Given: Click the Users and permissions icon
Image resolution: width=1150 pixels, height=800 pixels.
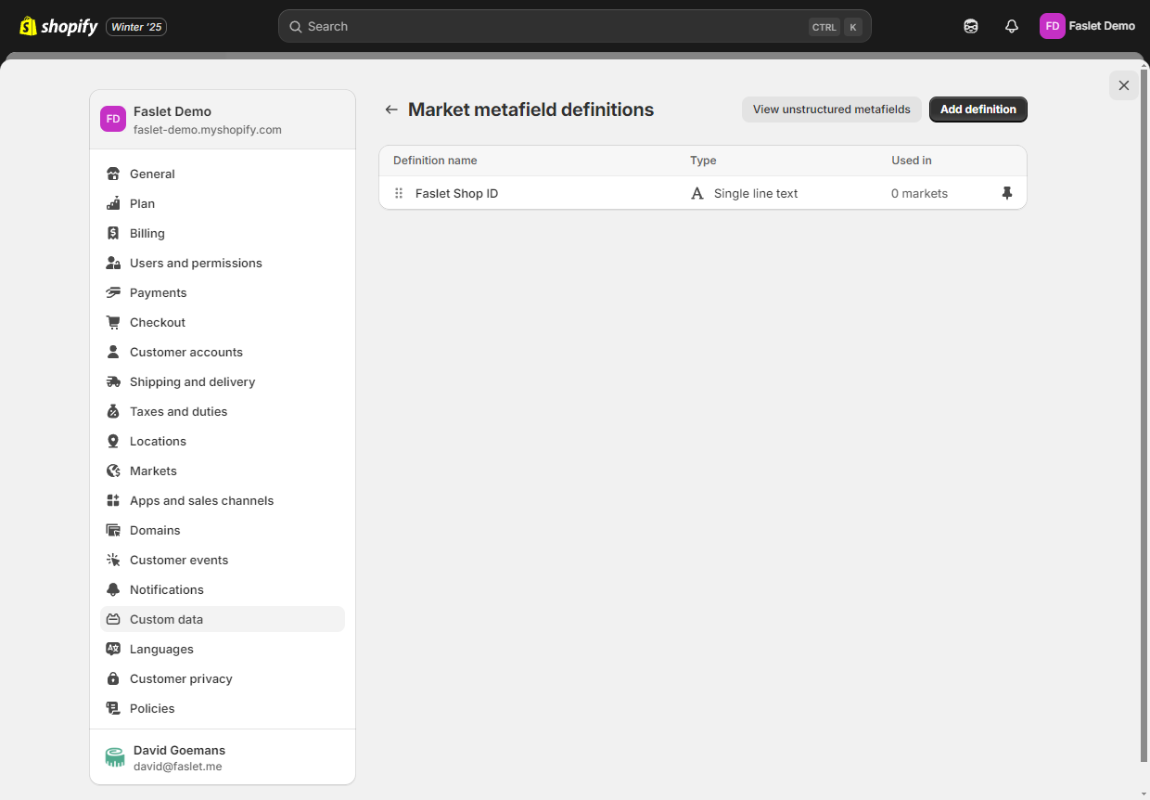Looking at the screenshot, I should click(x=113, y=263).
